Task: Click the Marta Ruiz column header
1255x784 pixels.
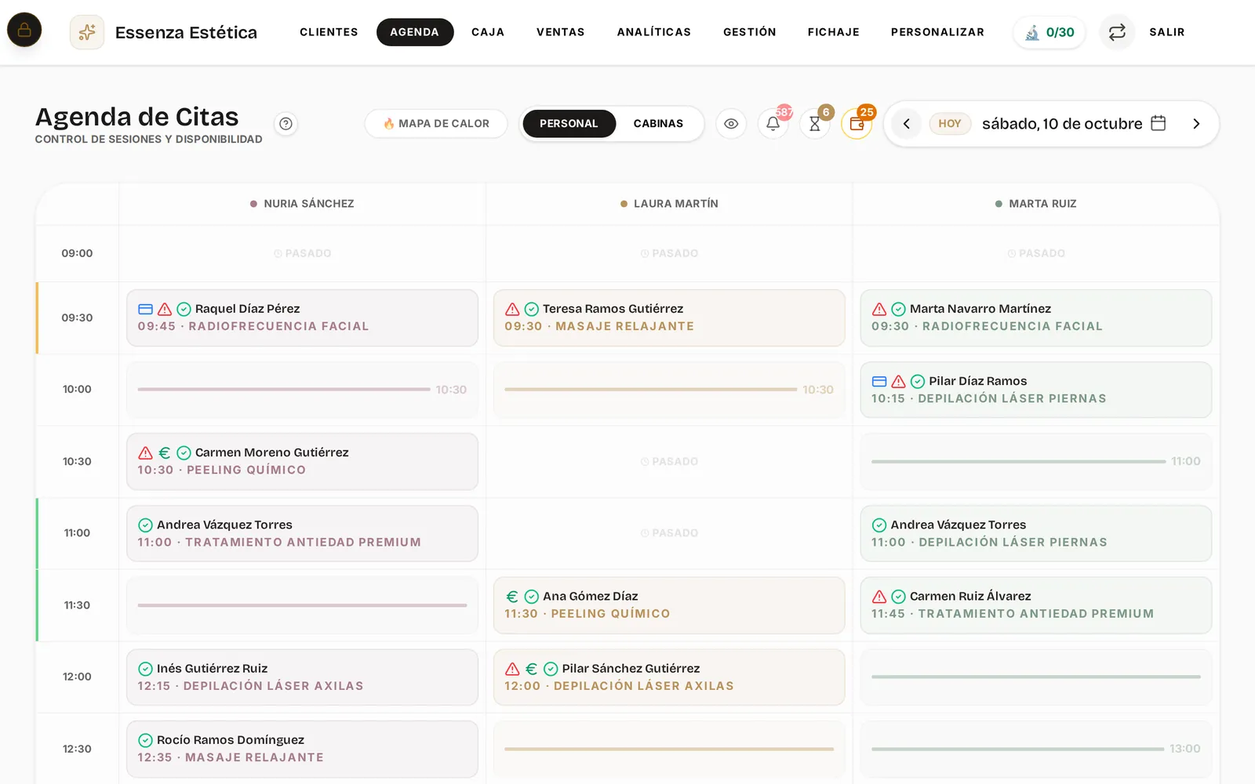Action: tap(1035, 204)
